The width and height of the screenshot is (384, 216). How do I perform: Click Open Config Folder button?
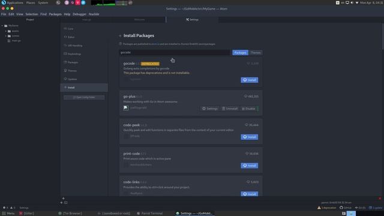pyautogui.click(x=84, y=97)
